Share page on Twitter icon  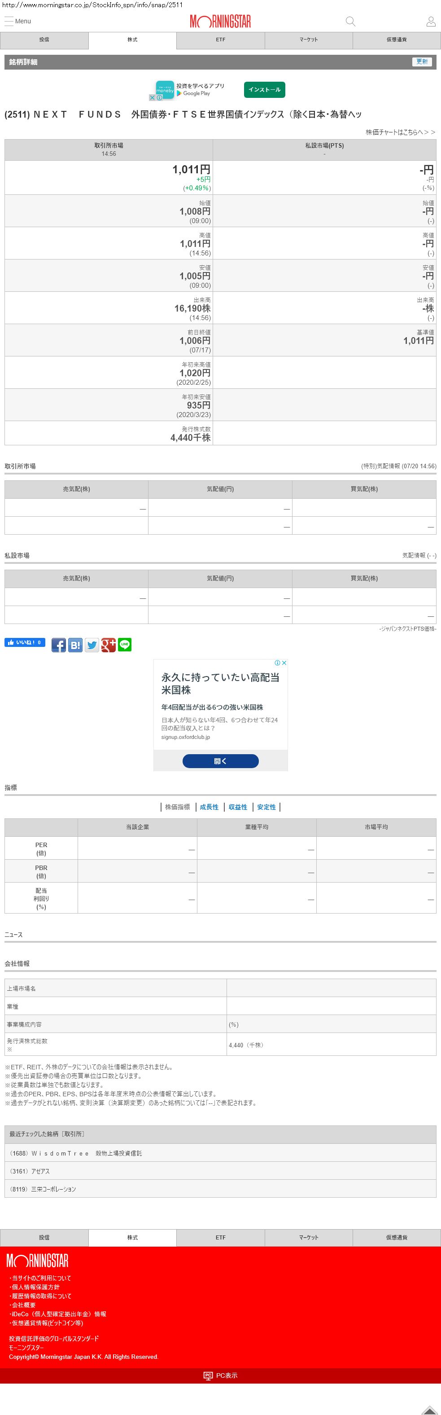pos(92,645)
